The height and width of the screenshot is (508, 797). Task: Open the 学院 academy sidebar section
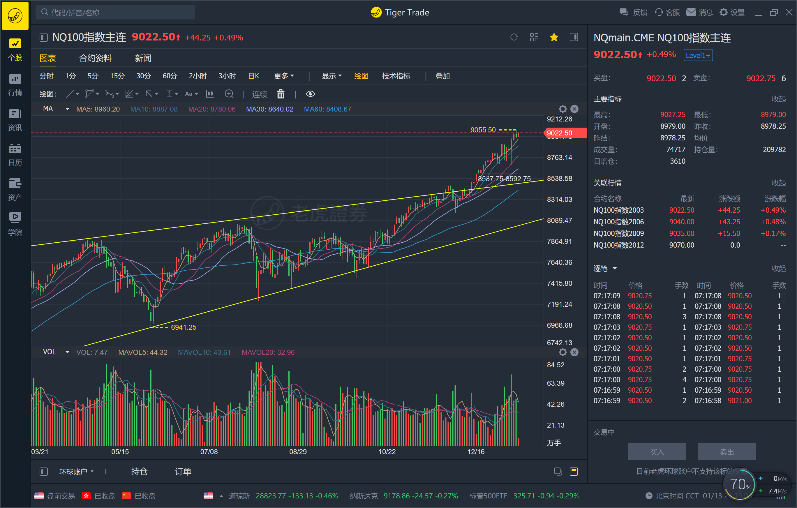(x=15, y=225)
